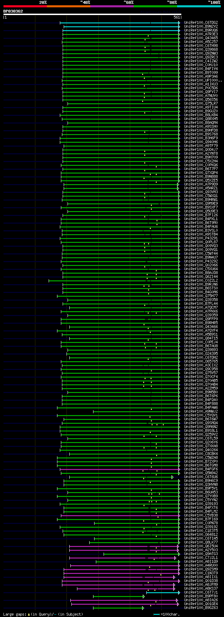Select the label UniRef100_C0Z2L2
224x617 pixels.
coord(201,280)
